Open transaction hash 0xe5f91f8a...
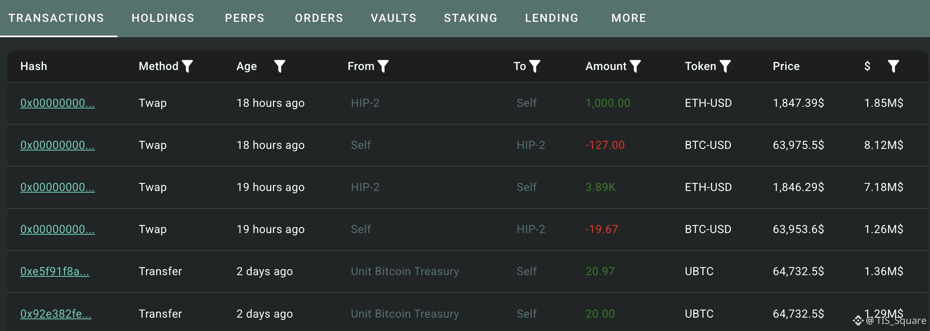 click(x=55, y=271)
